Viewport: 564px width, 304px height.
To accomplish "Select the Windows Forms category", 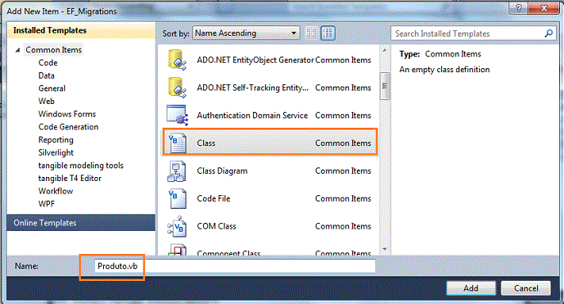I will tap(67, 114).
